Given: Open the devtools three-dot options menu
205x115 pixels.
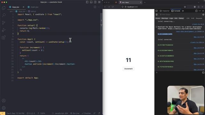Looking at the screenshot, I should click(200, 11).
